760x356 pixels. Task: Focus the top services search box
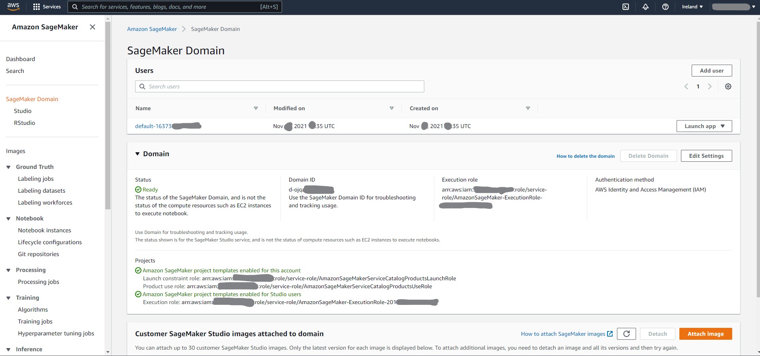click(175, 7)
